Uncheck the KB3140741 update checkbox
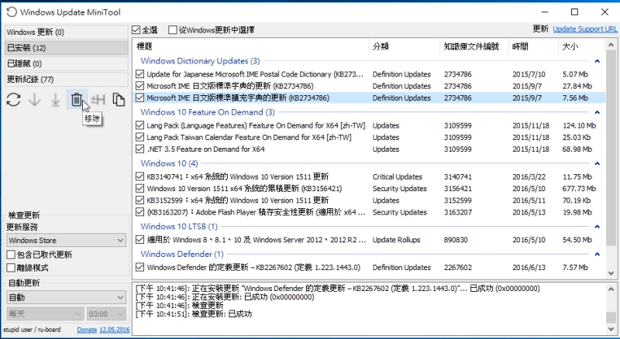This screenshot has width=620, height=339. (x=139, y=176)
